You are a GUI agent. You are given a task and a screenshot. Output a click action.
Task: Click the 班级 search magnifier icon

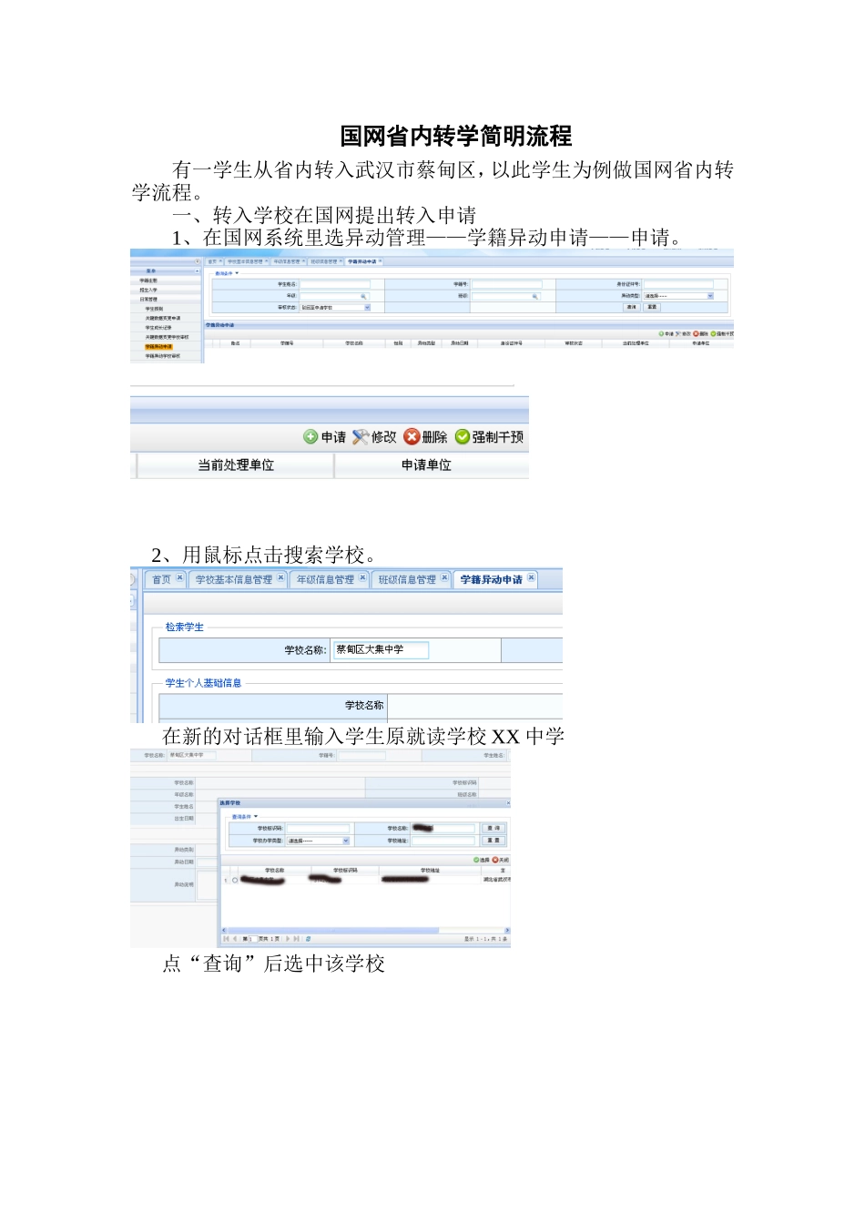point(534,295)
